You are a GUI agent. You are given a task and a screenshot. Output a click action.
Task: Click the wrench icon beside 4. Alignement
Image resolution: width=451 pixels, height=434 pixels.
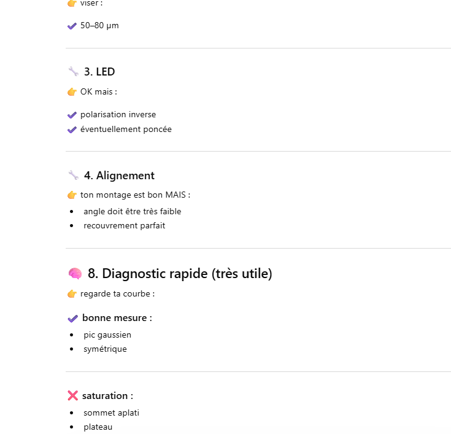pos(73,176)
